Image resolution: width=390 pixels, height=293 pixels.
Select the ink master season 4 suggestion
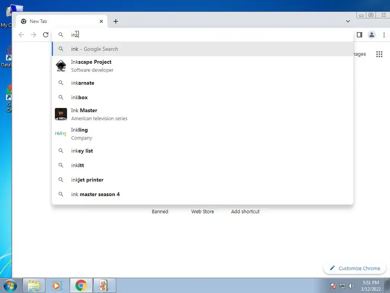pos(203,194)
